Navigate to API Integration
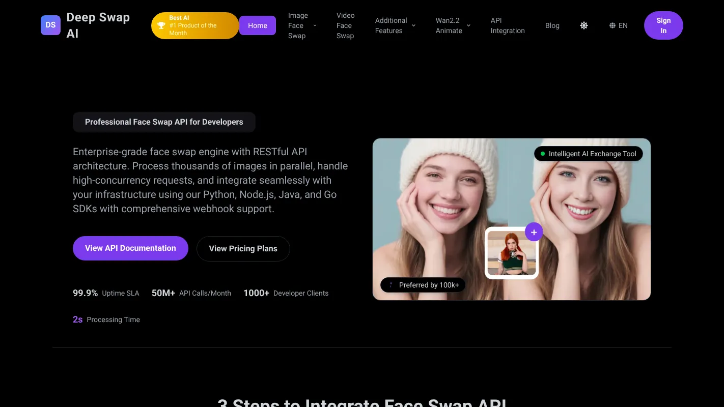The width and height of the screenshot is (724, 407). point(508,25)
